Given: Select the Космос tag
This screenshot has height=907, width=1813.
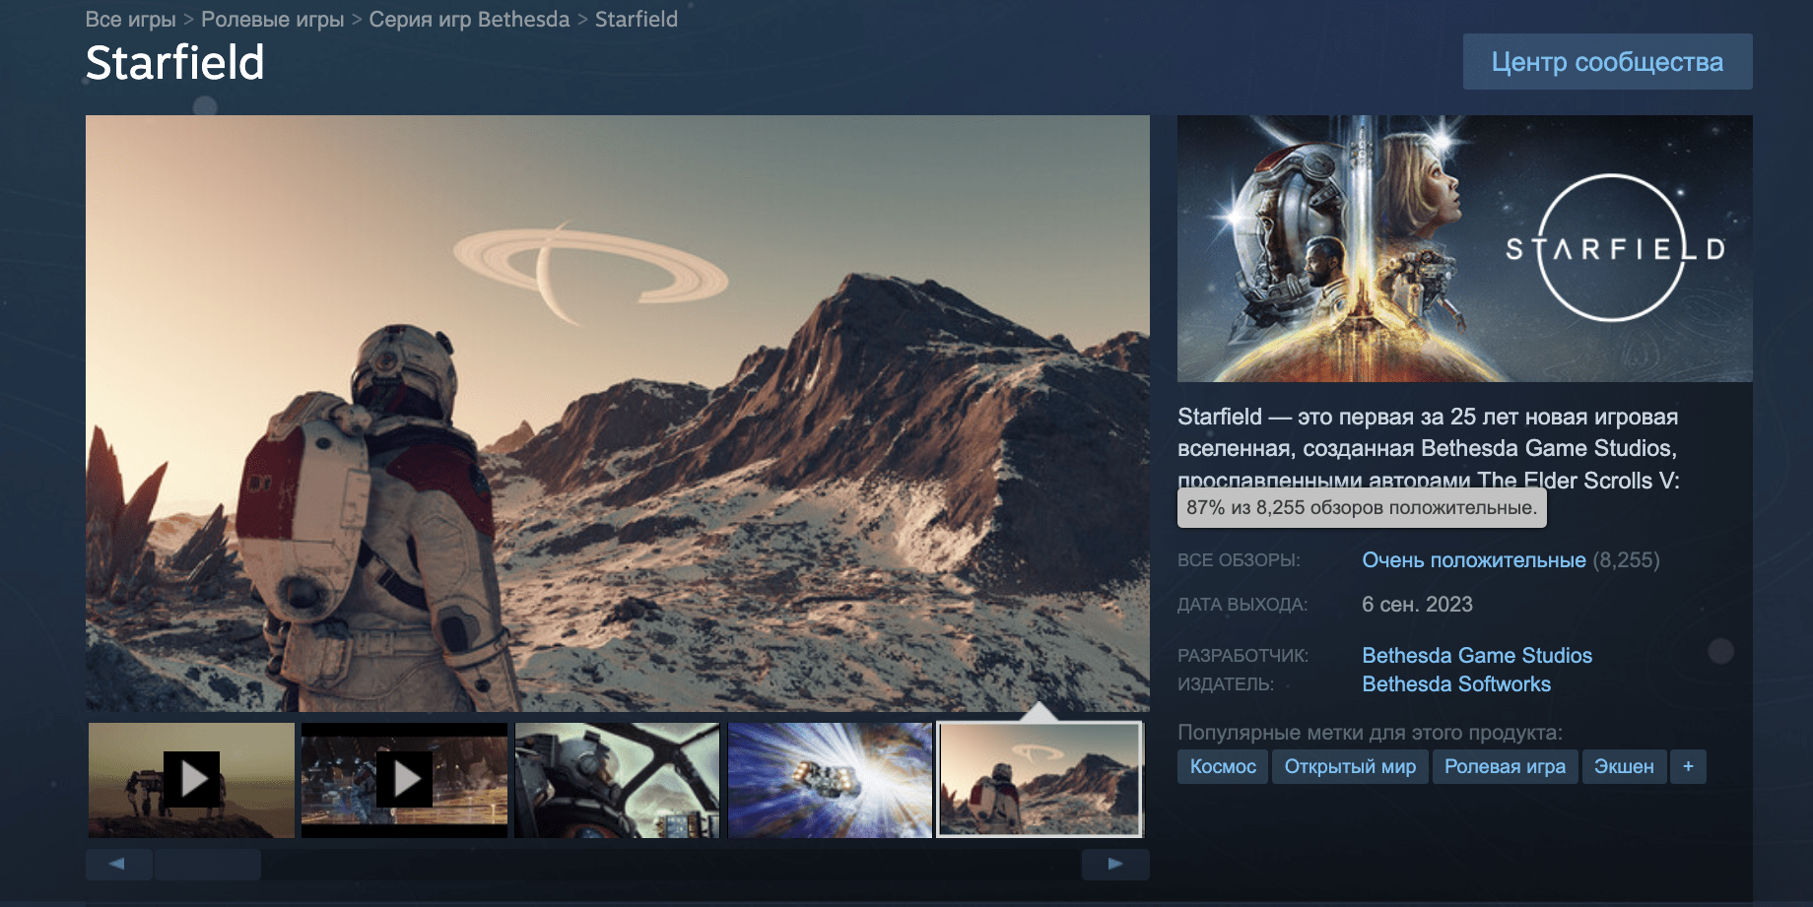Looking at the screenshot, I should pos(1223,766).
